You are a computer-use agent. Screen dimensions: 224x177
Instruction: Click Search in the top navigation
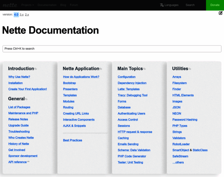[x=190, y=5]
